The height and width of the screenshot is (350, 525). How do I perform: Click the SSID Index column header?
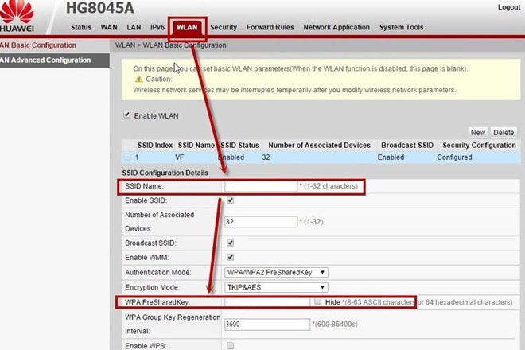coord(155,146)
